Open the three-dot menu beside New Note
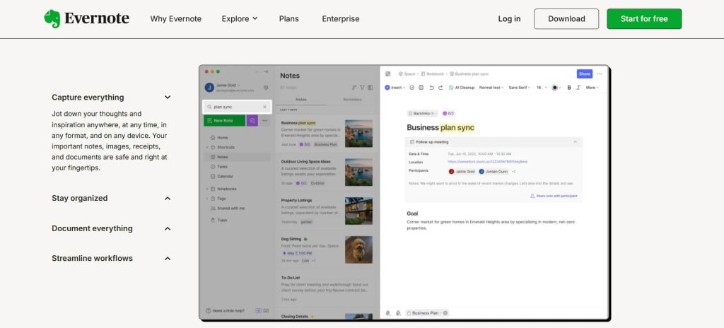This screenshot has width=724, height=328. tap(264, 121)
